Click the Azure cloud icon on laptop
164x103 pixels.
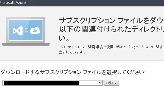(35, 30)
